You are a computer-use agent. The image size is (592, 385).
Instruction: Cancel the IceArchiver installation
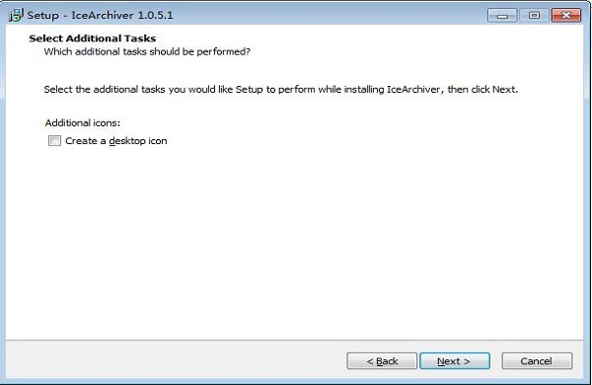(537, 361)
